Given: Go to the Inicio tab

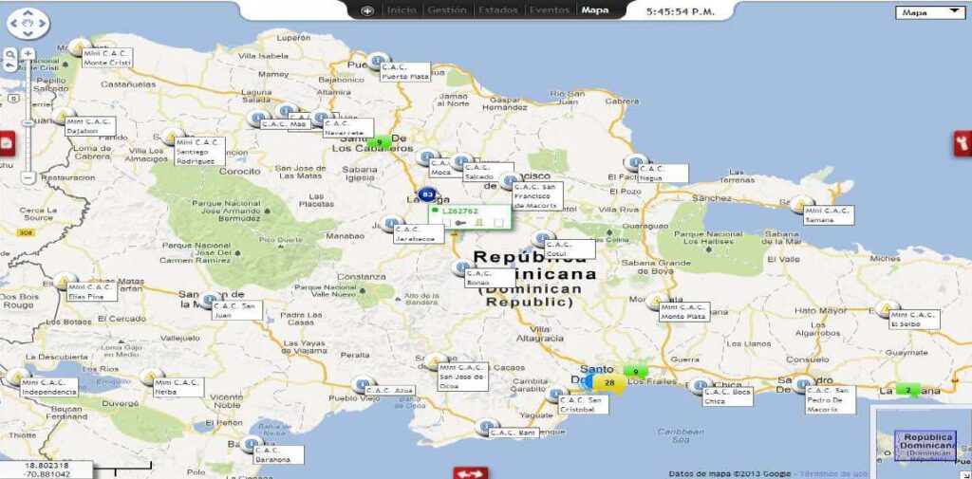Looking at the screenshot, I should click(402, 10).
